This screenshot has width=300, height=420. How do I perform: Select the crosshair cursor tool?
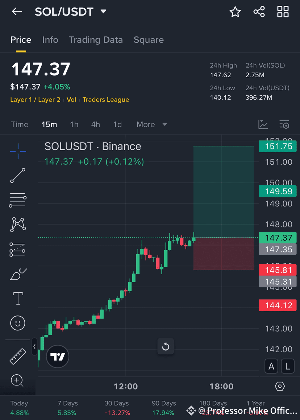(x=18, y=151)
